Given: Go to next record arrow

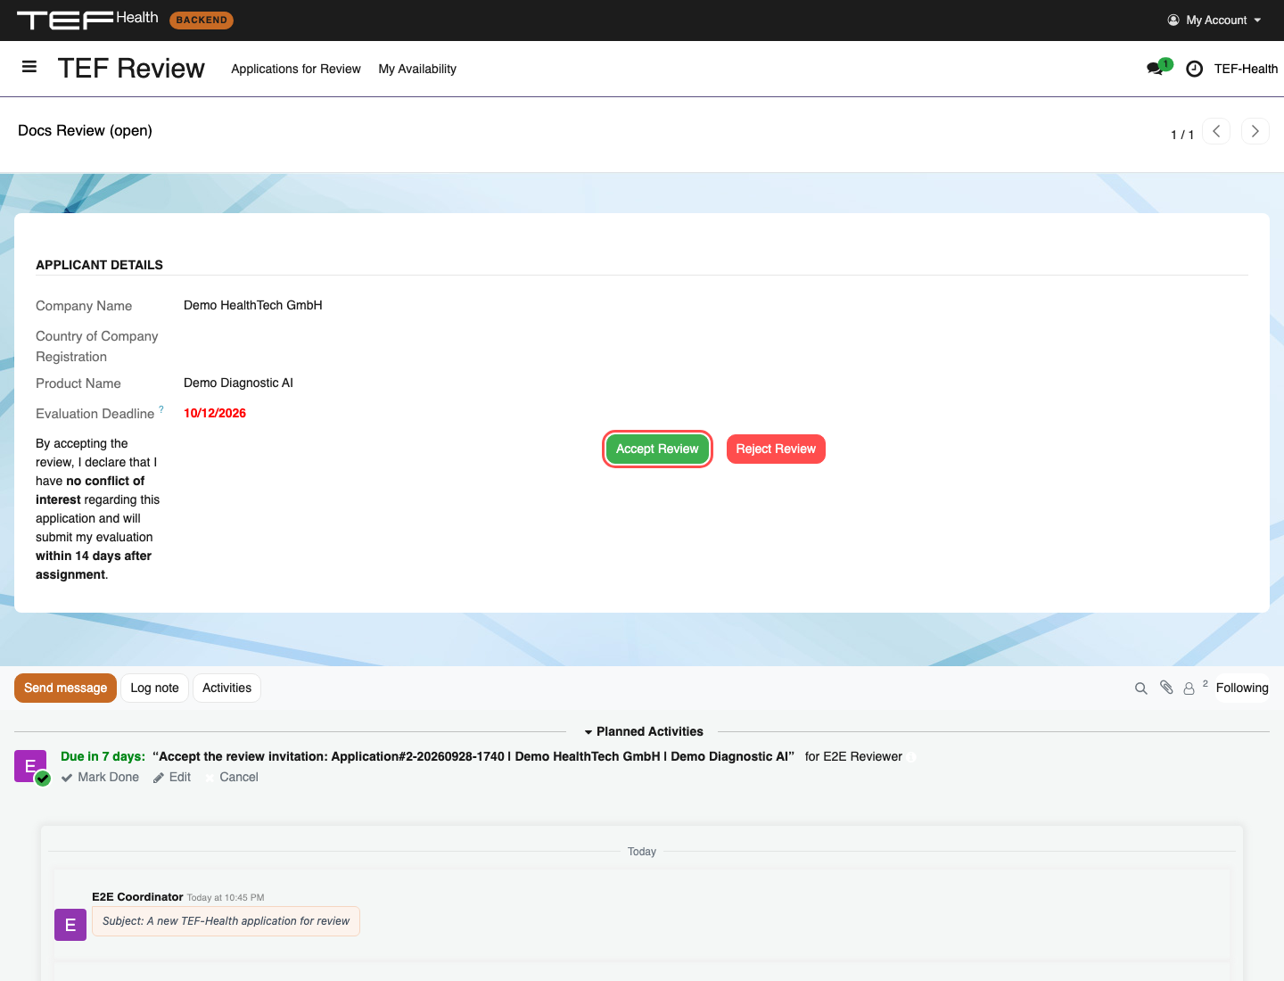Looking at the screenshot, I should [1255, 131].
